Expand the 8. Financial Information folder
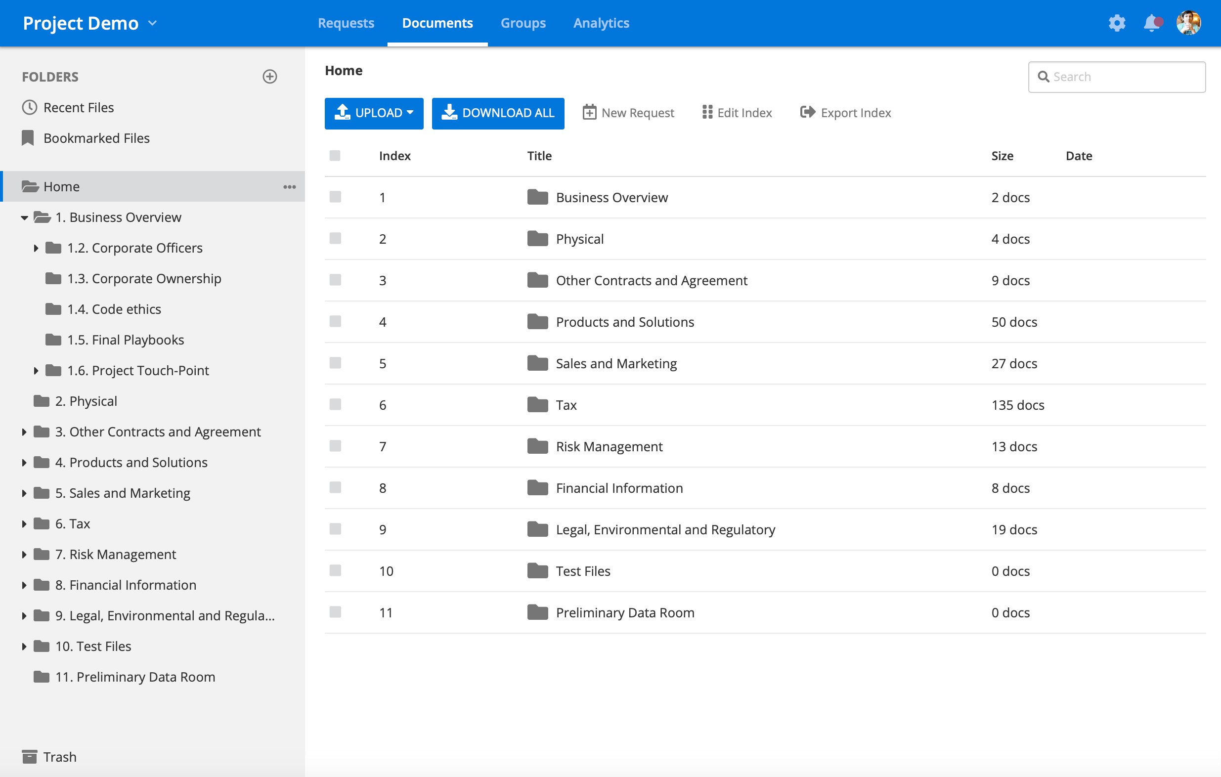 coord(24,585)
